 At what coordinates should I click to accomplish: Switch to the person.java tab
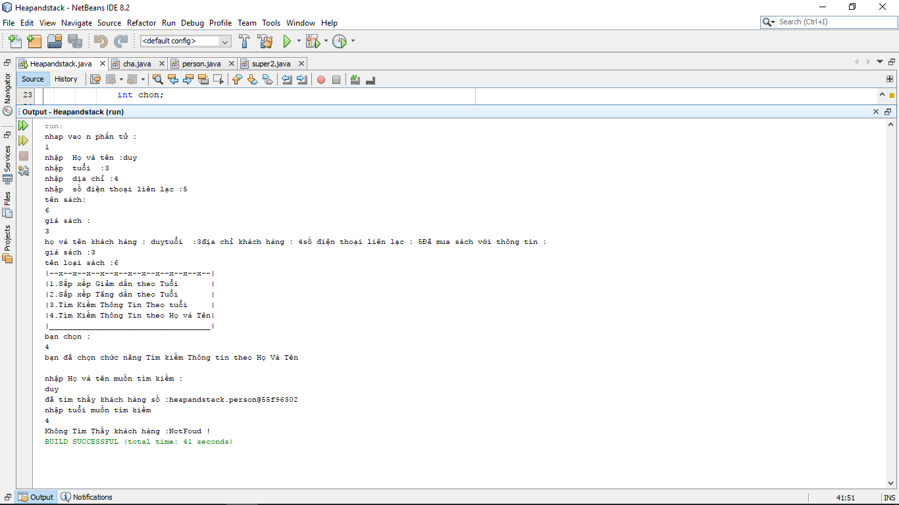tap(201, 64)
